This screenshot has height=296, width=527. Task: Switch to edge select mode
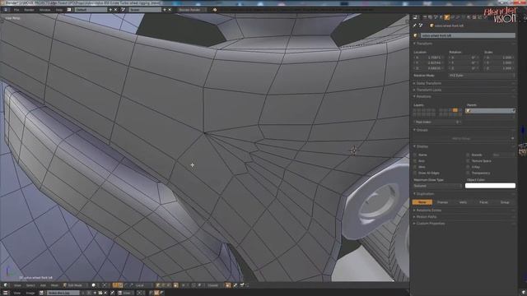click(x=164, y=285)
